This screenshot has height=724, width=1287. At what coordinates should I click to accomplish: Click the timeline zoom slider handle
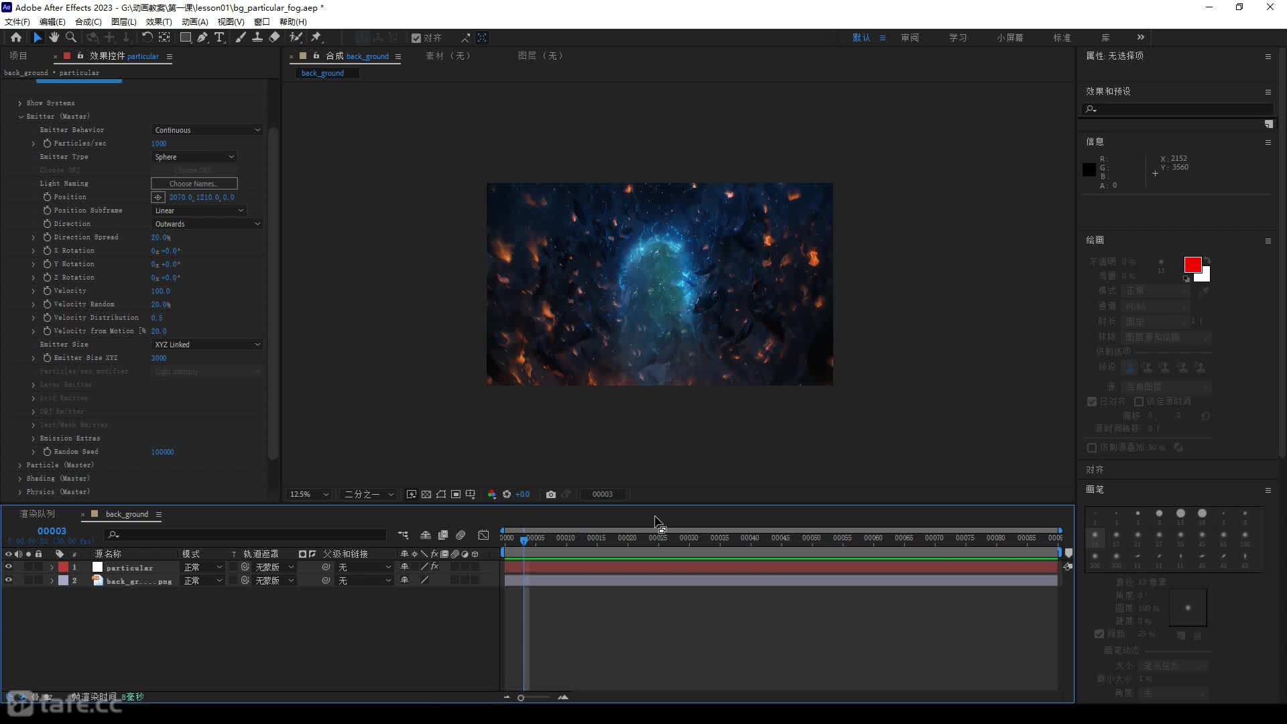pos(521,698)
